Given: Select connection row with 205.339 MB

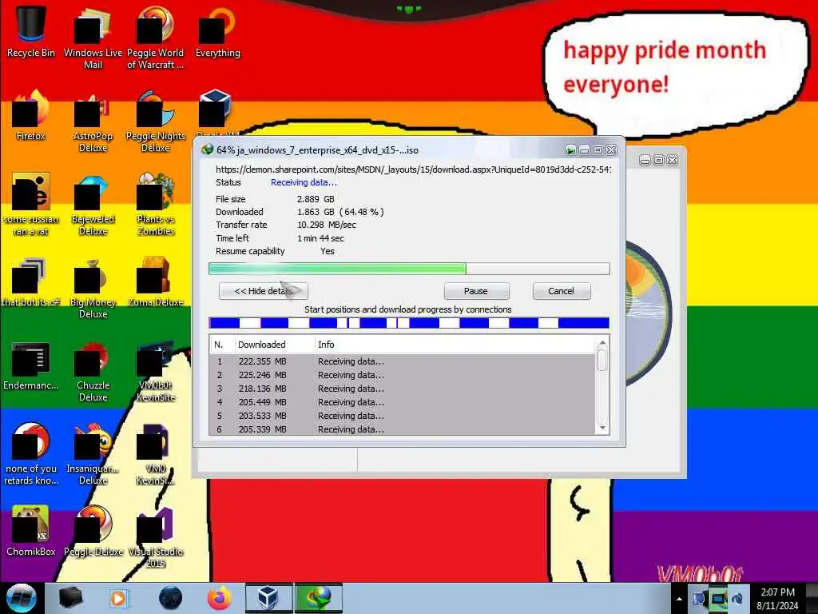Looking at the screenshot, I should 402,429.
